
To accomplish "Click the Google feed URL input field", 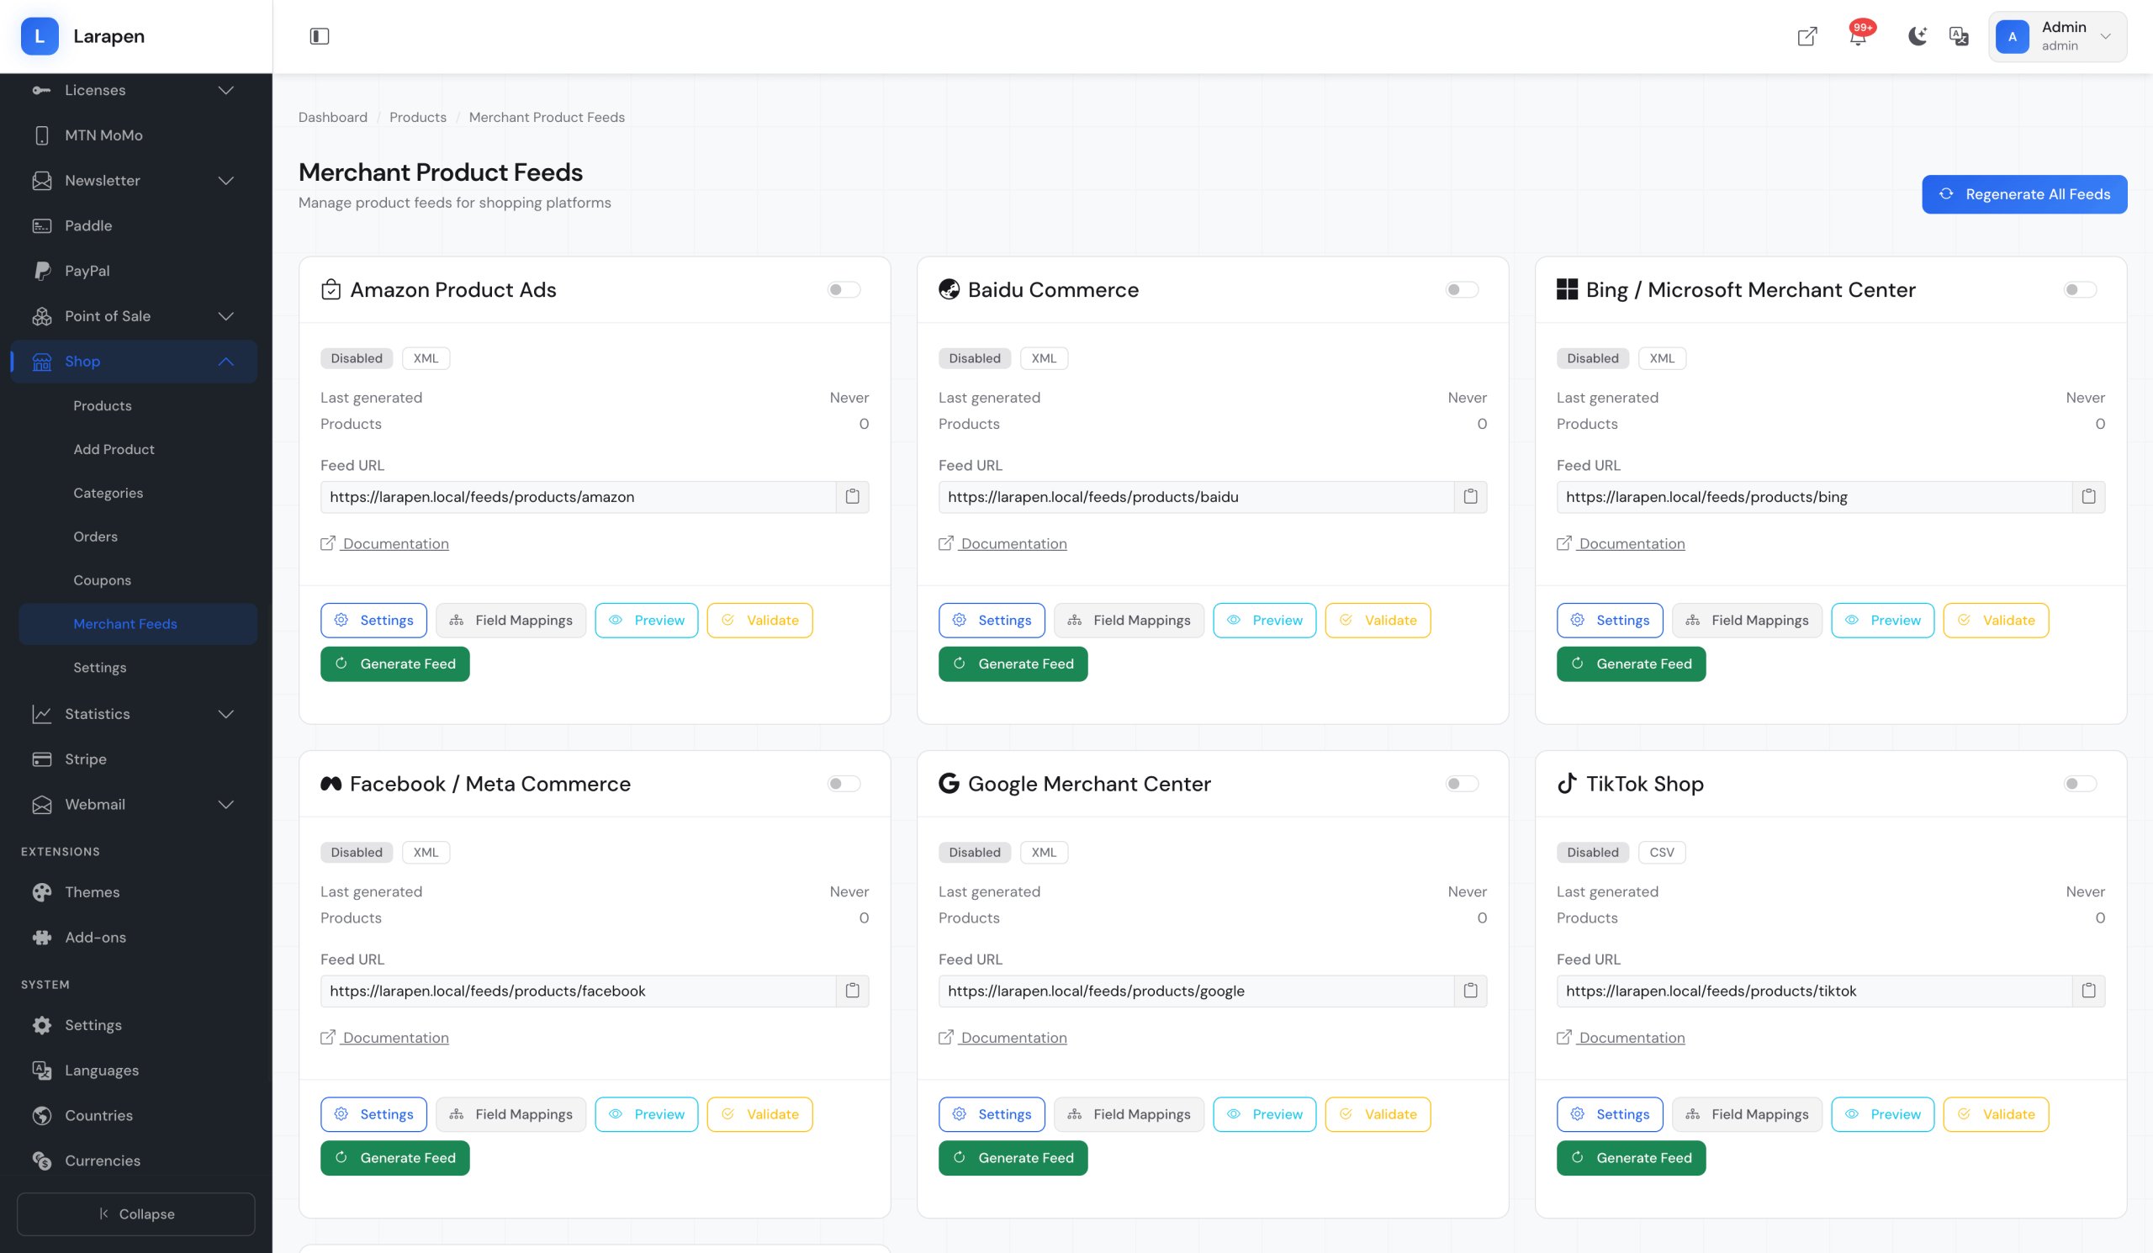I will point(1195,991).
